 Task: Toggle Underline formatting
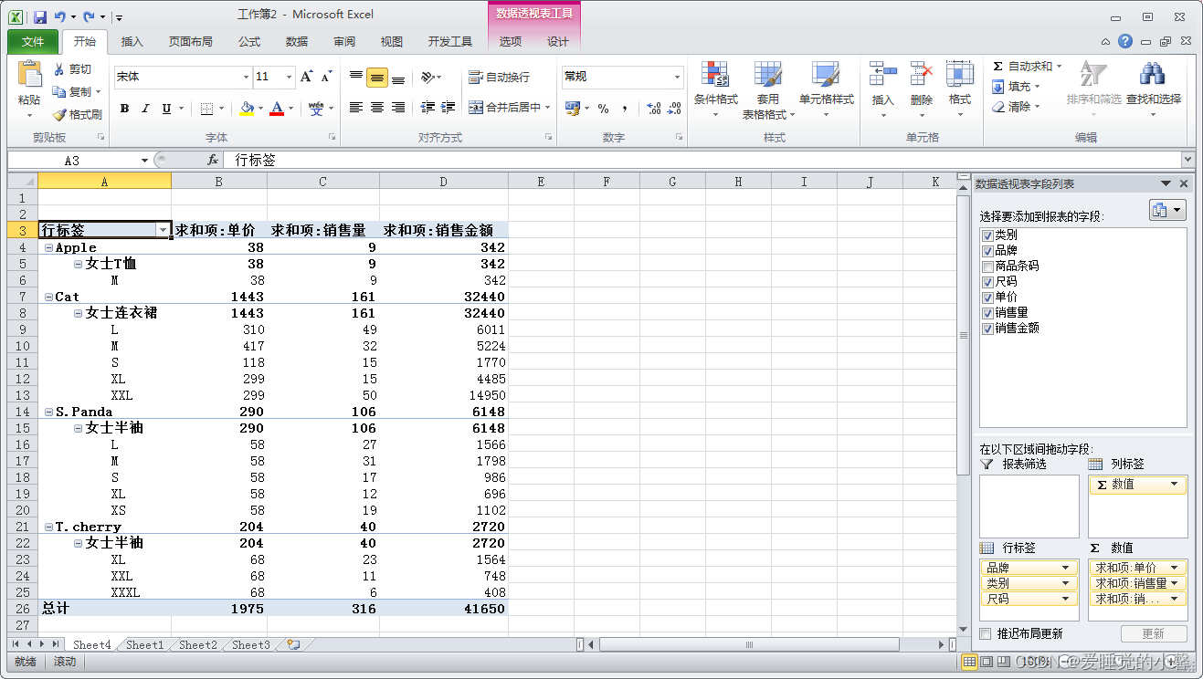click(x=166, y=109)
